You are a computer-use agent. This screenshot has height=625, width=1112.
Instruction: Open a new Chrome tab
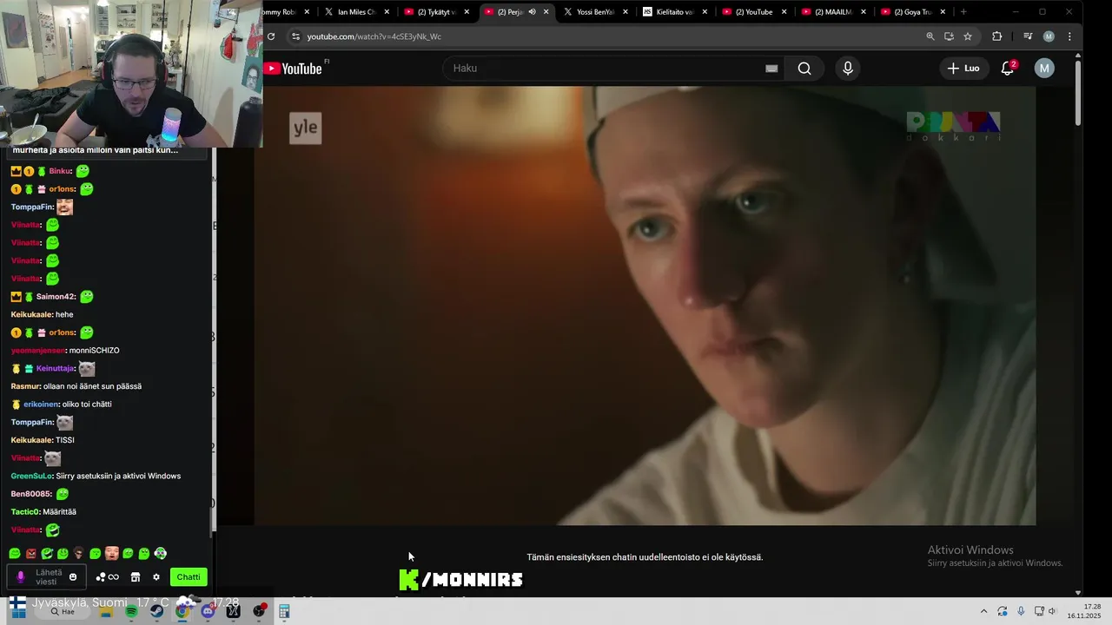coord(963,12)
